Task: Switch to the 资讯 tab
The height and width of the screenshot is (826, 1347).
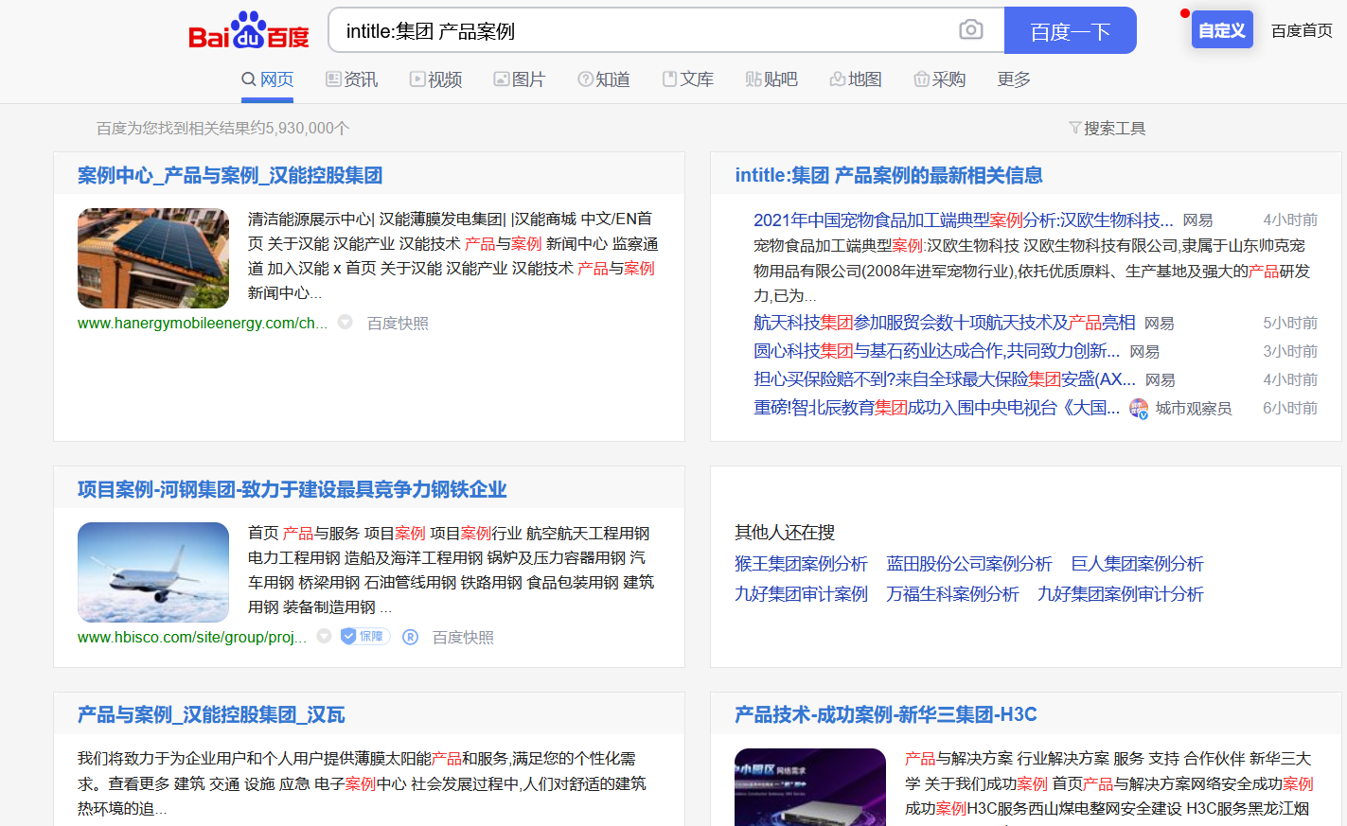Action: pos(351,79)
